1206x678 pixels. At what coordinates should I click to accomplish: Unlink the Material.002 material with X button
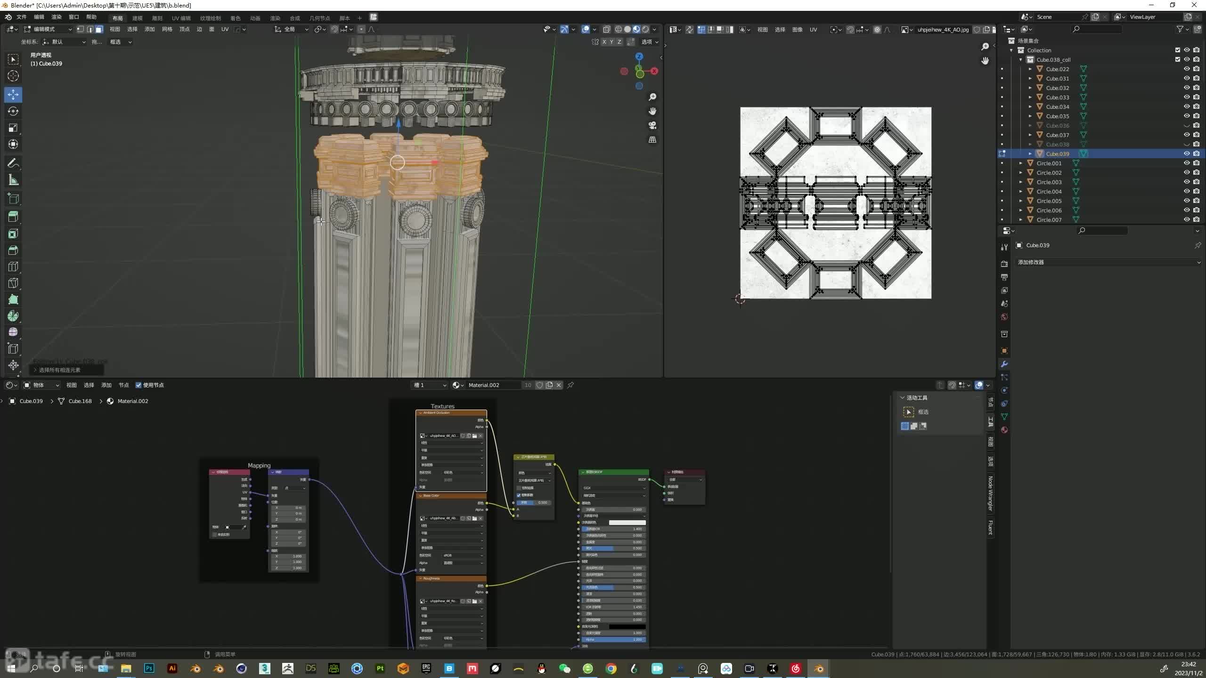coord(559,385)
